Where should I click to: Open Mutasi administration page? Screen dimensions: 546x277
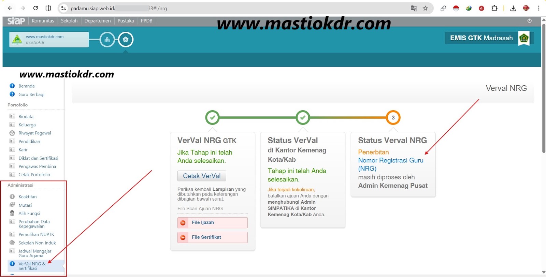click(x=25, y=205)
